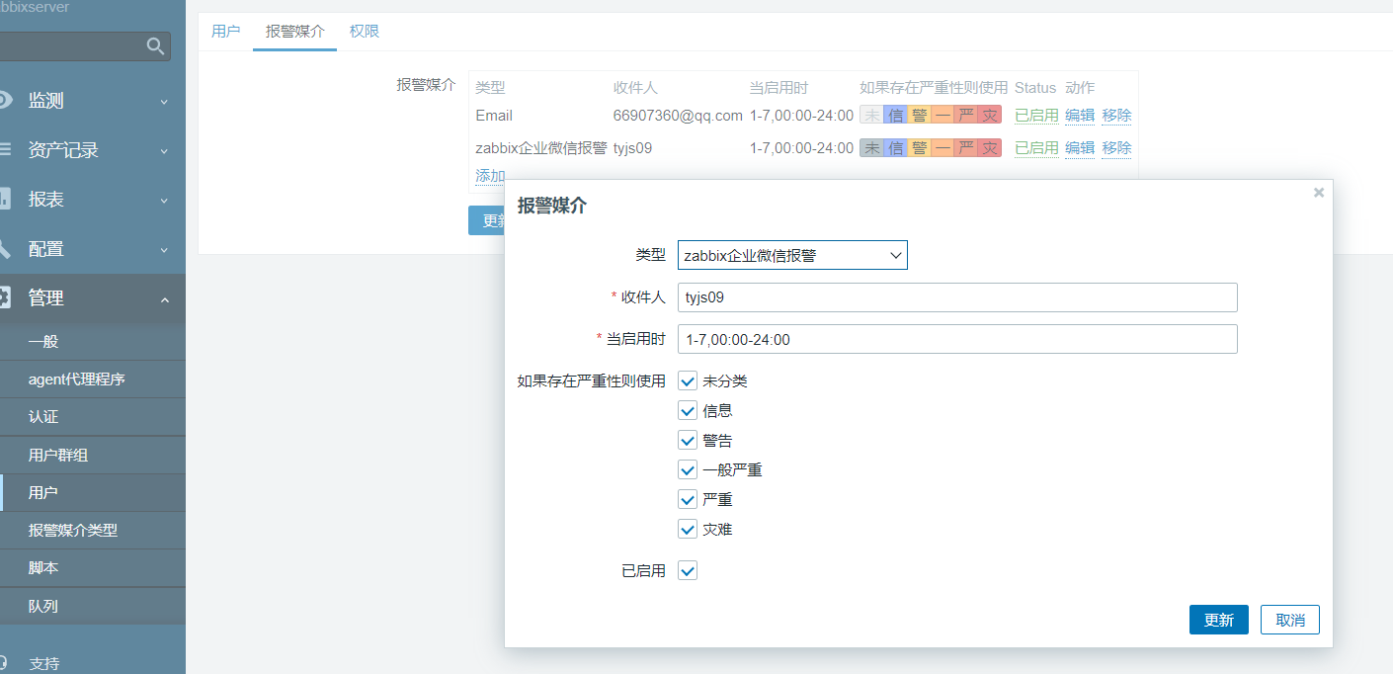This screenshot has width=1393, height=674.
Task: Click the tyjs09 recipient cell in the table
Action: 633,147
